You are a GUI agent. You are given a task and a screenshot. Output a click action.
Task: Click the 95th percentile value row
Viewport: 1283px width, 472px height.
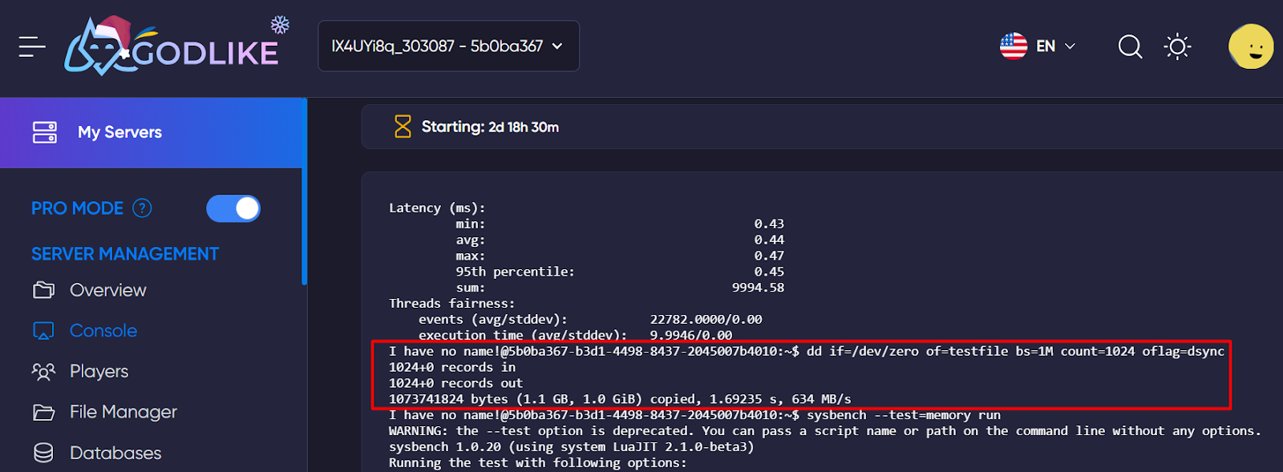click(x=620, y=272)
